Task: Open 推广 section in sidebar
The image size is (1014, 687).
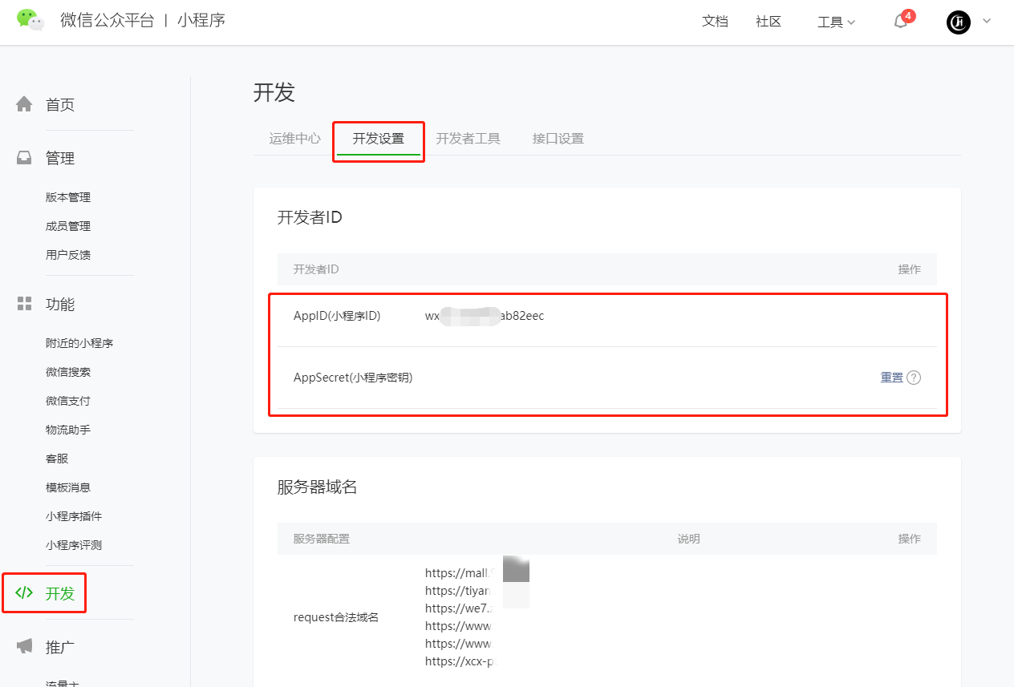Action: [x=60, y=647]
